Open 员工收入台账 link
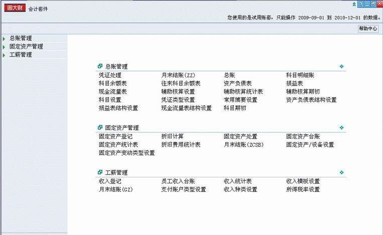This screenshot has height=235, width=383. pyautogui.click(x=178, y=181)
